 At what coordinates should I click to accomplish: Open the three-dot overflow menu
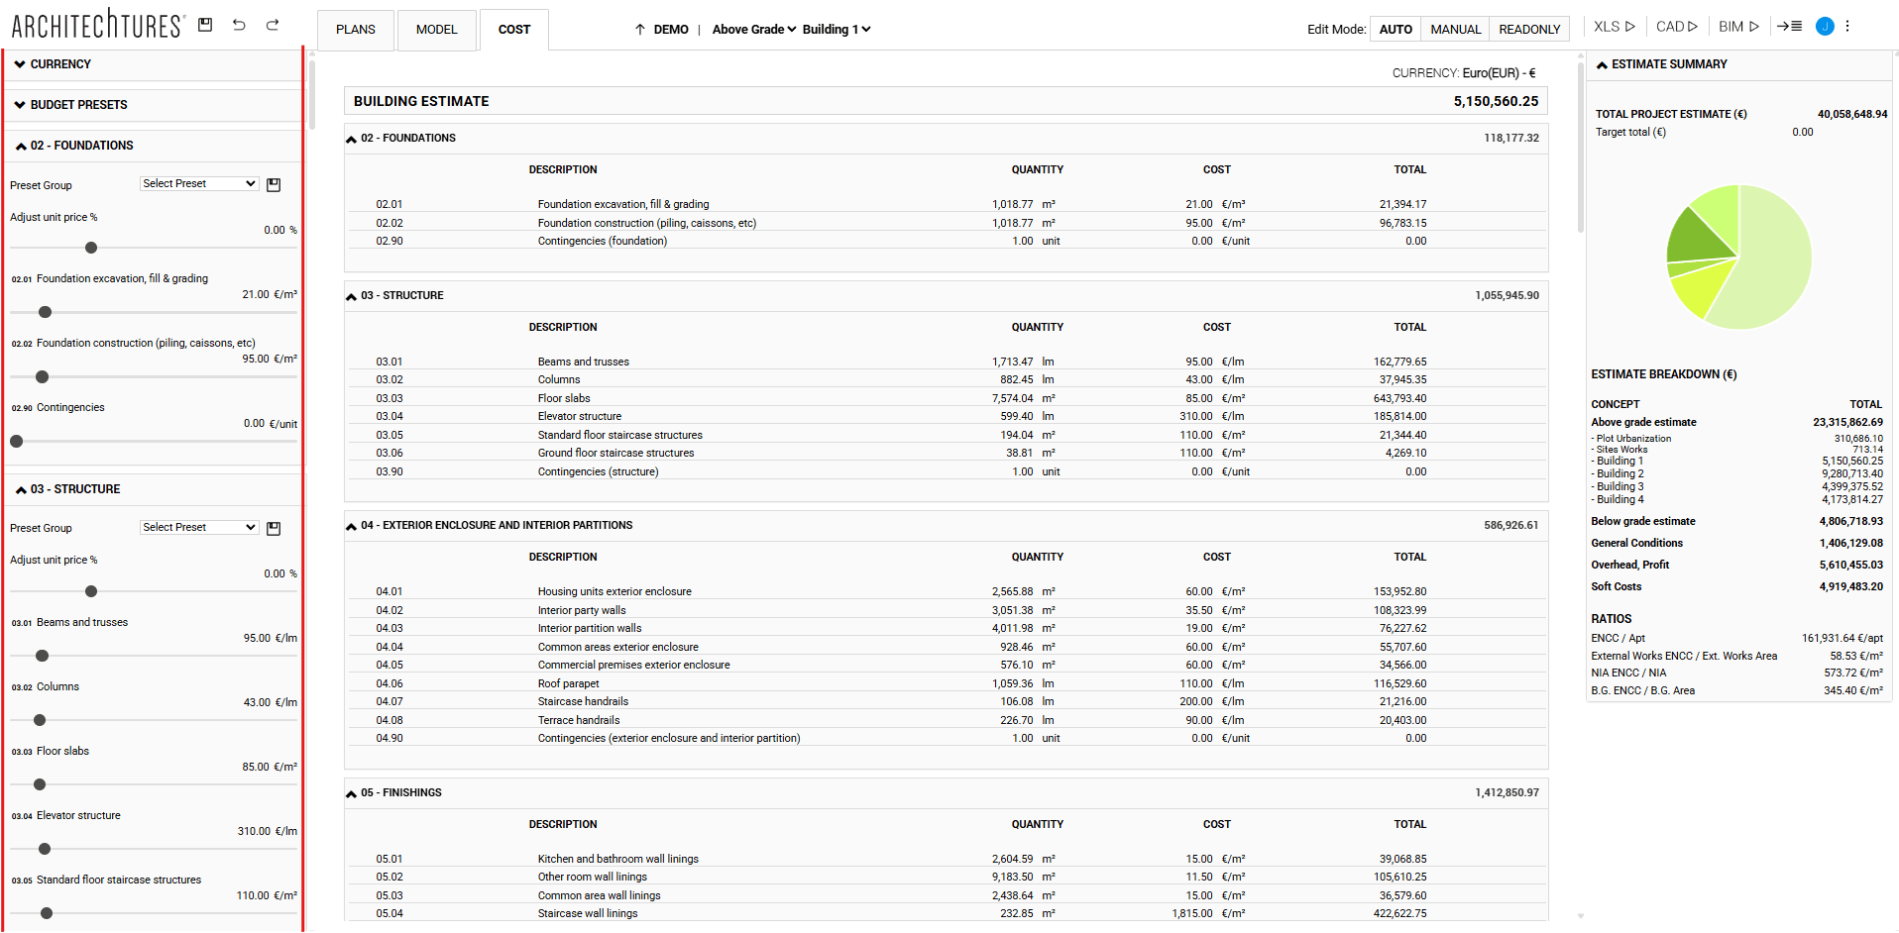tap(1846, 25)
